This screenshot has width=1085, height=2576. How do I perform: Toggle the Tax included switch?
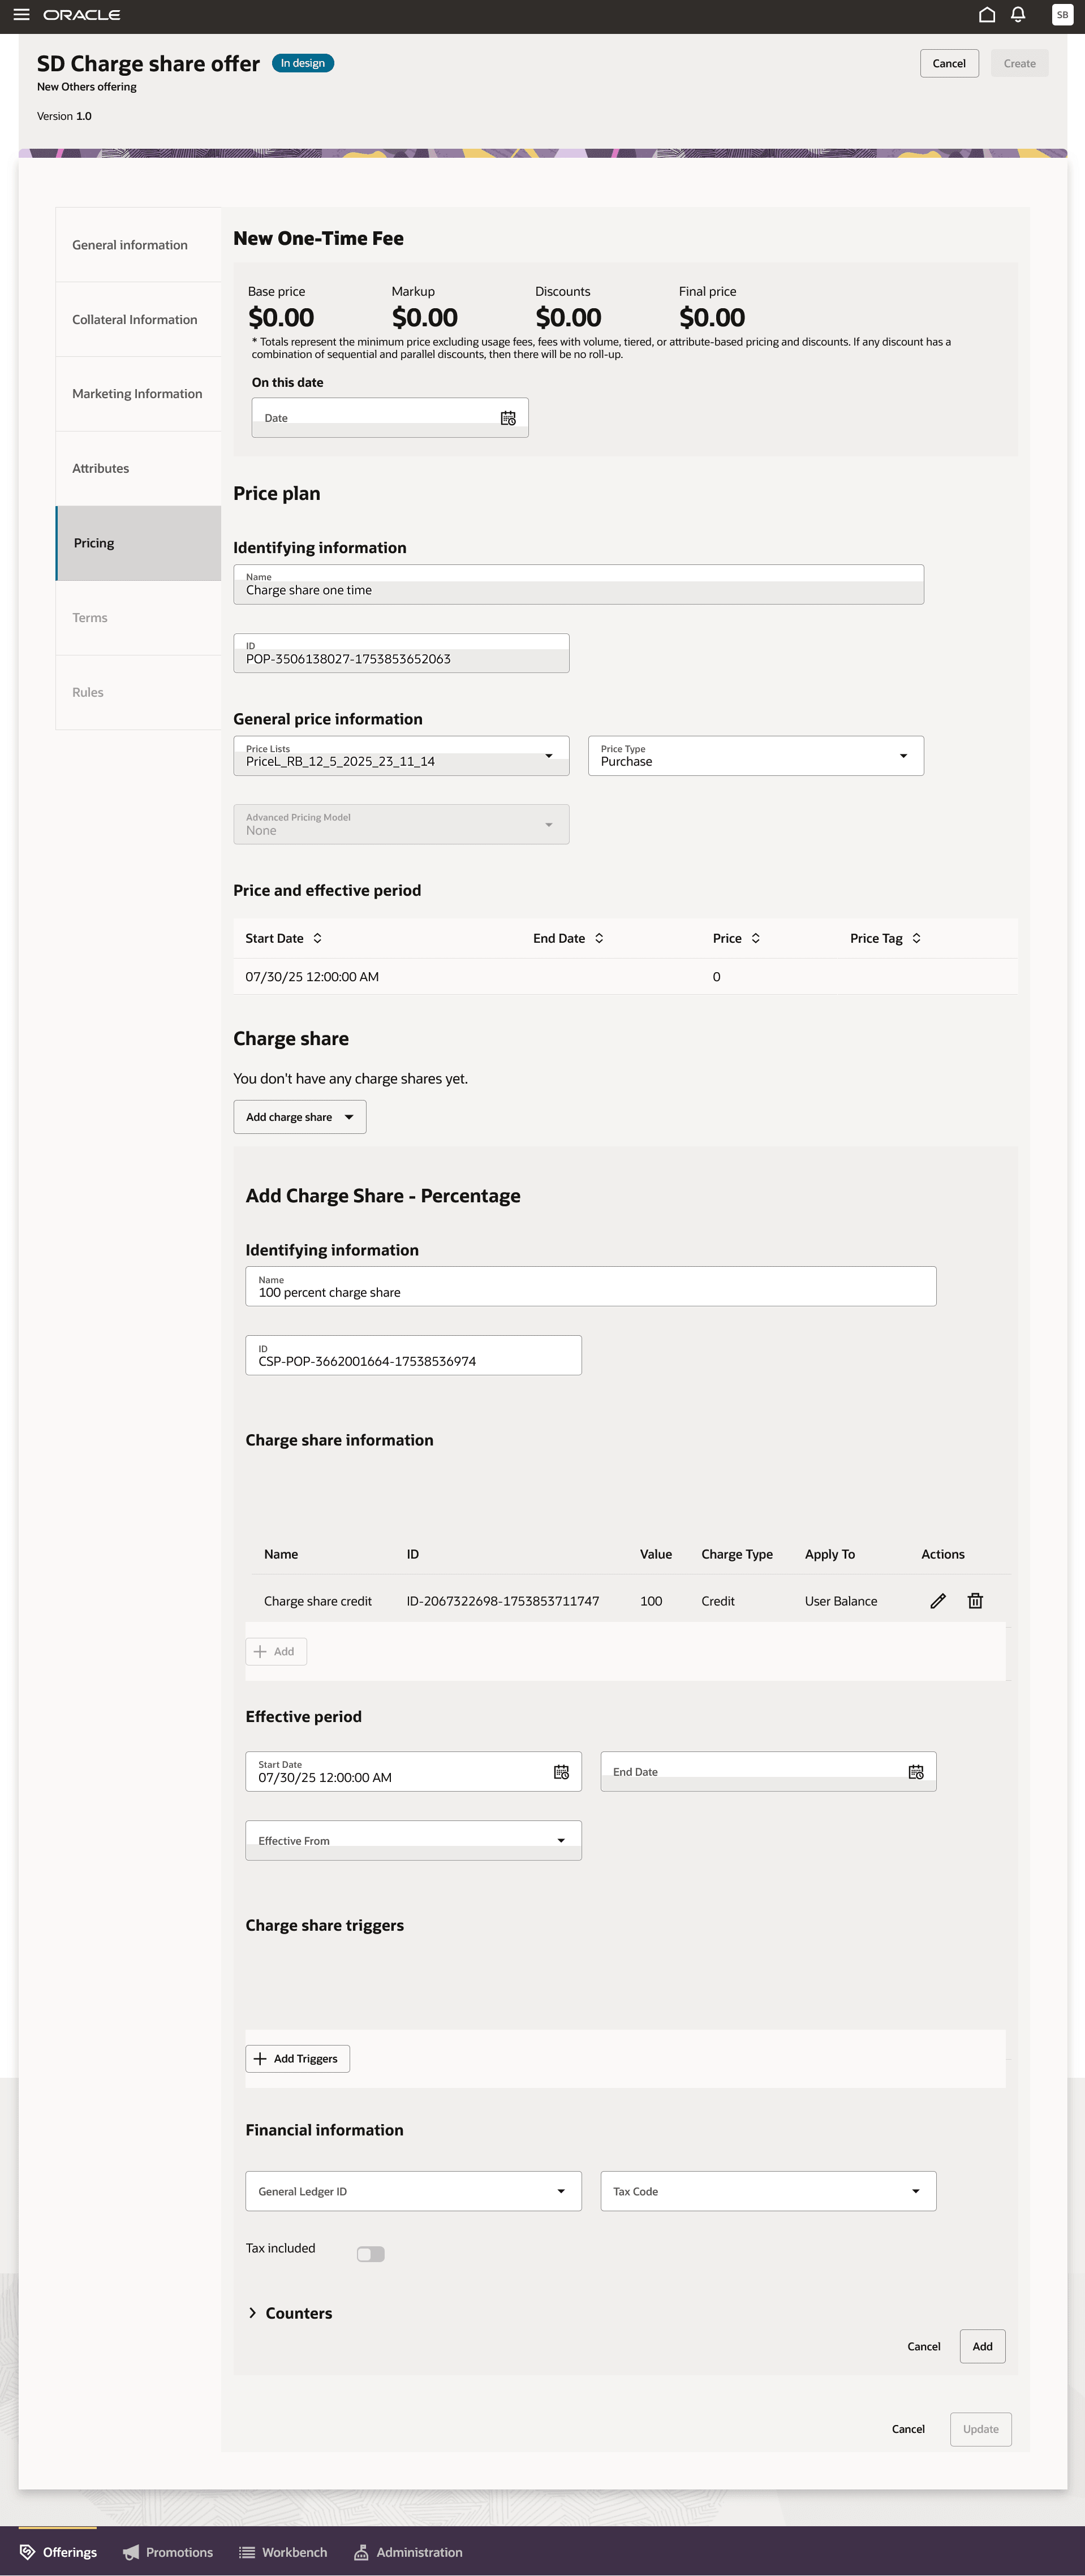(x=370, y=2254)
